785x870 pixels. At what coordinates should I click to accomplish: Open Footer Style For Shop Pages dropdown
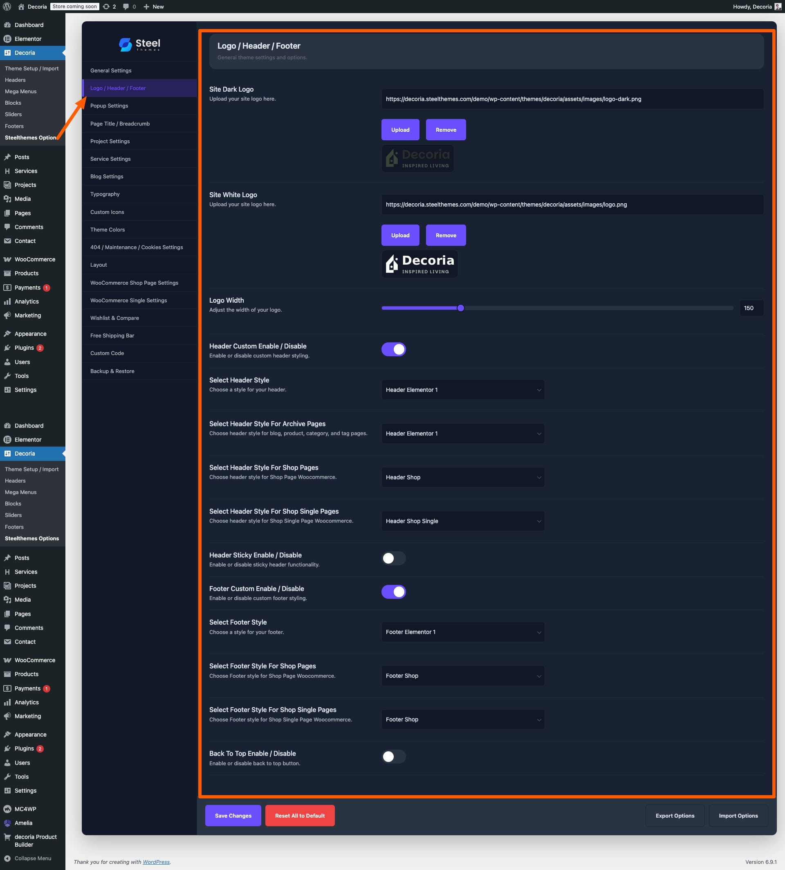463,676
